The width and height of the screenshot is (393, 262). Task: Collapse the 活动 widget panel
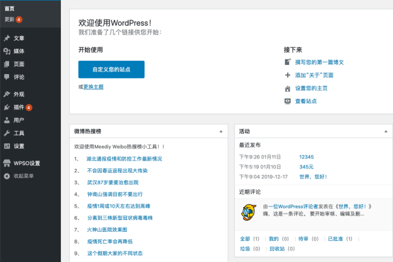point(386,131)
